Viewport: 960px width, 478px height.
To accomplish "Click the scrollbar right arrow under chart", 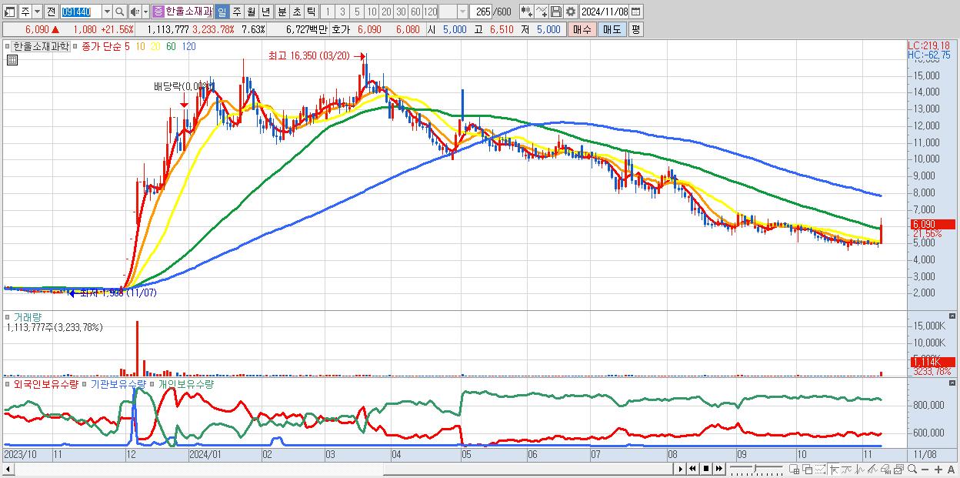I will coord(680,469).
